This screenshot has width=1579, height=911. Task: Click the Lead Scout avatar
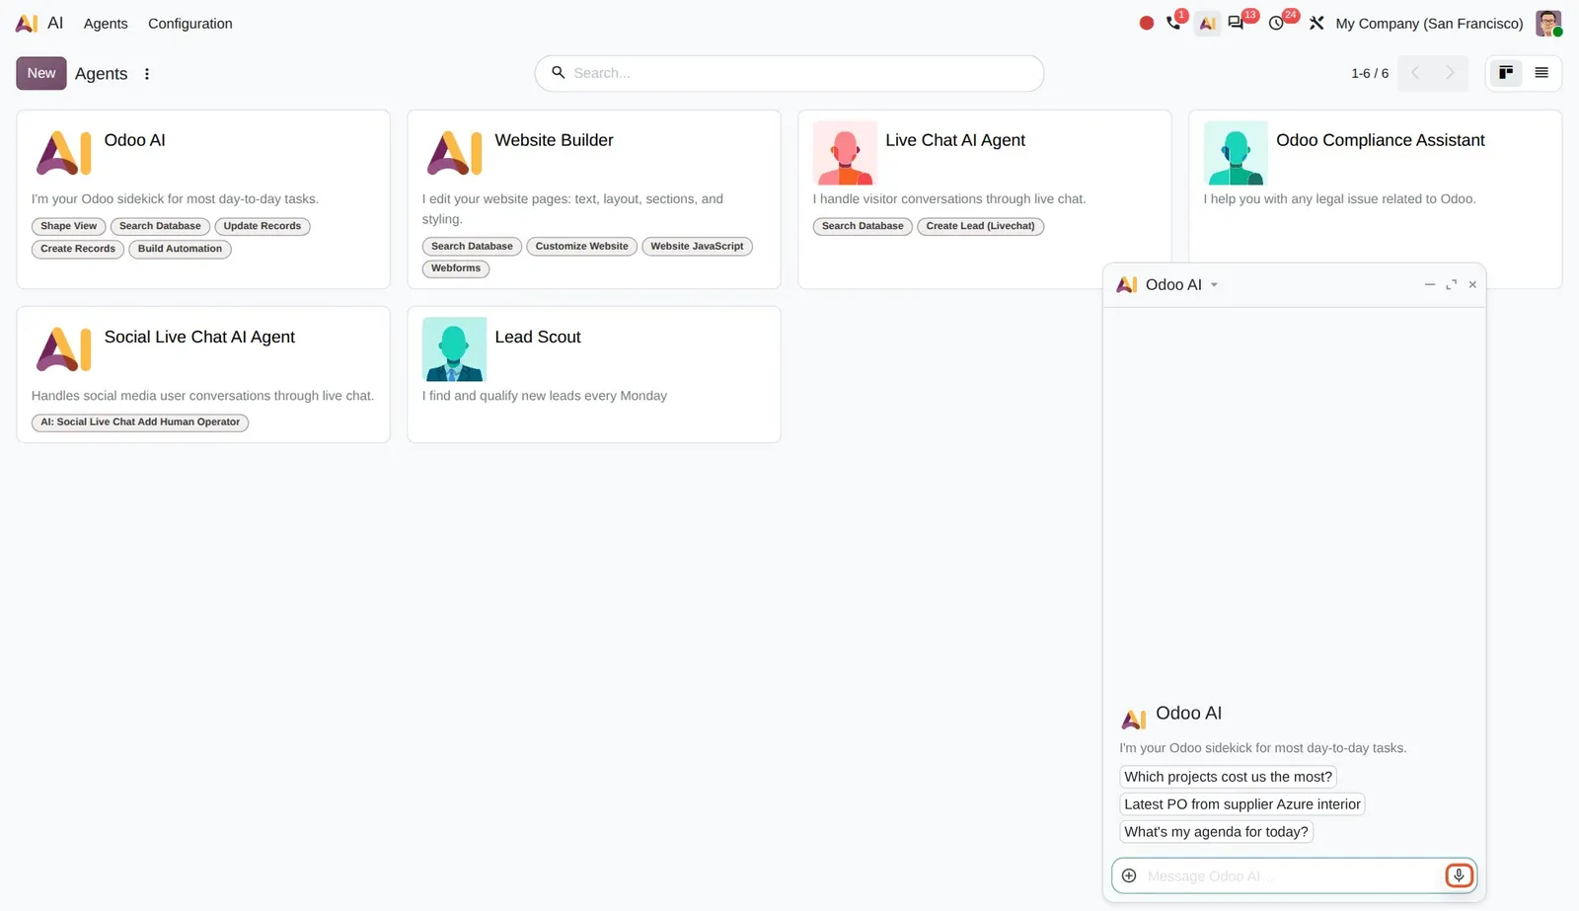(x=454, y=349)
